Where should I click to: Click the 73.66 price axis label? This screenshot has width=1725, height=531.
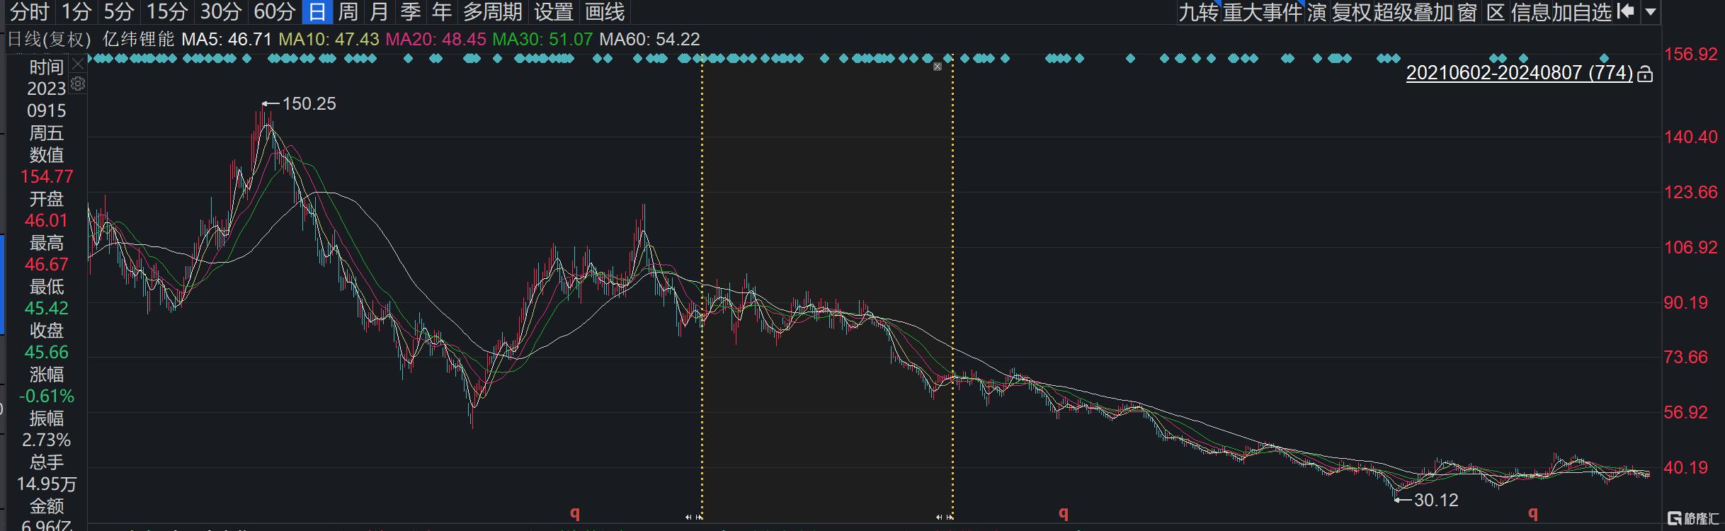(1685, 357)
